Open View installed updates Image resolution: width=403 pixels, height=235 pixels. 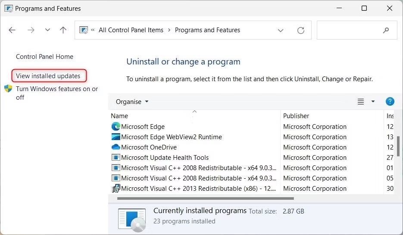pyautogui.click(x=48, y=76)
